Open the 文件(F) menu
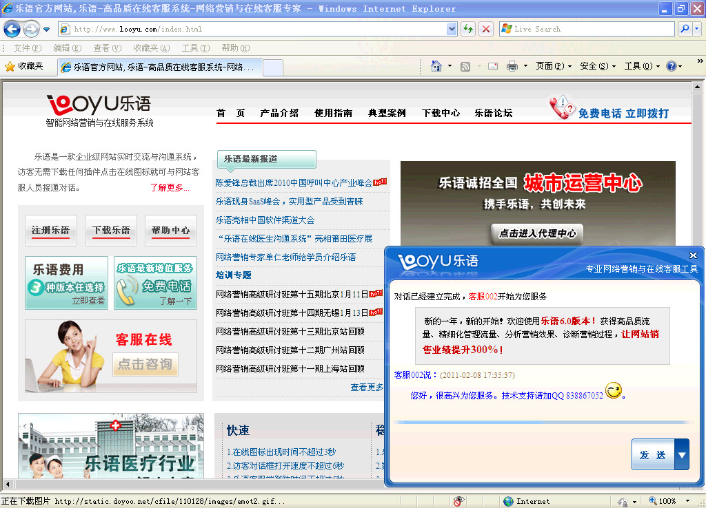706x508 pixels. click(x=28, y=48)
